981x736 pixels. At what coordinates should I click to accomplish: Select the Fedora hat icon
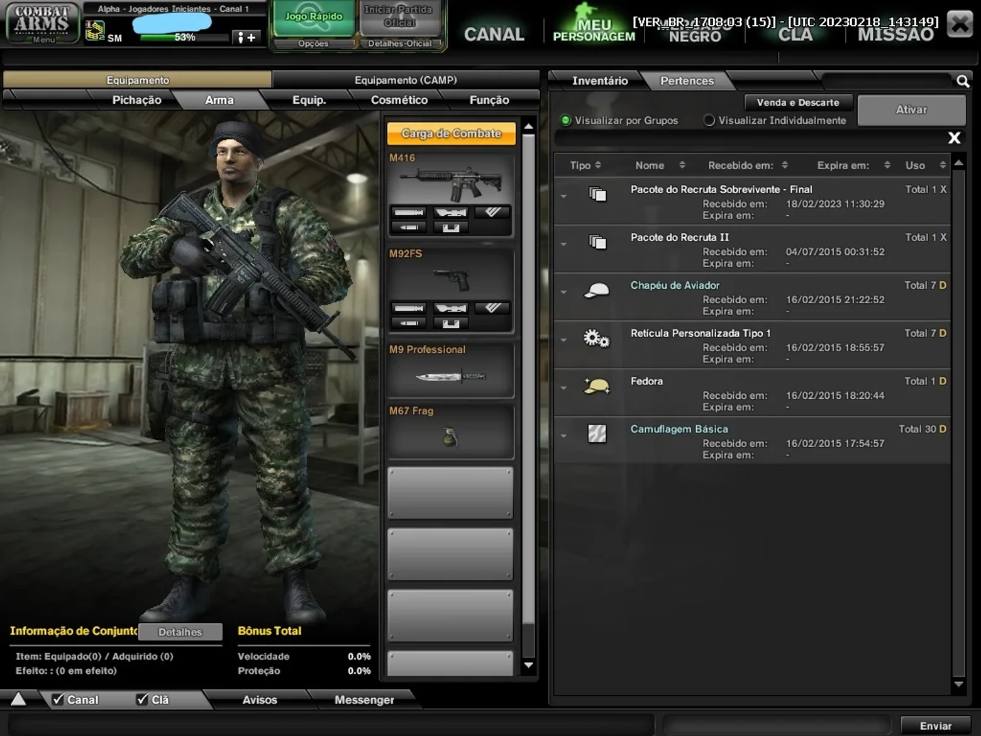[x=597, y=386]
